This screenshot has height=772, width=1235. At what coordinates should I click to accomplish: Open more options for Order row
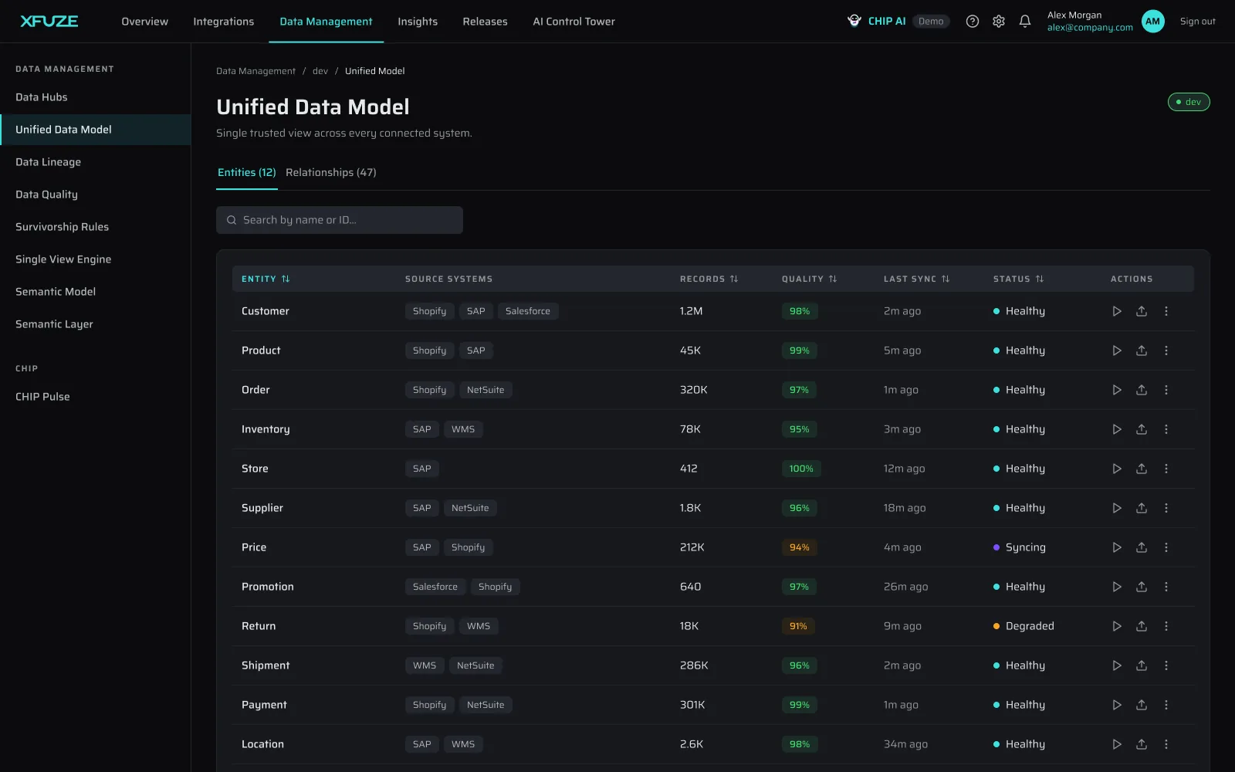point(1166,390)
